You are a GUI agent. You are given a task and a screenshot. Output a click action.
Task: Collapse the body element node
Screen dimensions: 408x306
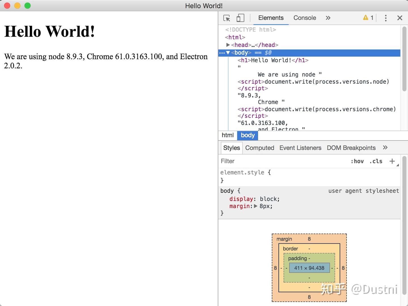click(x=228, y=53)
